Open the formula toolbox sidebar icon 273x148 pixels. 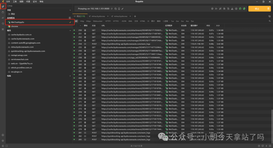[3, 18]
